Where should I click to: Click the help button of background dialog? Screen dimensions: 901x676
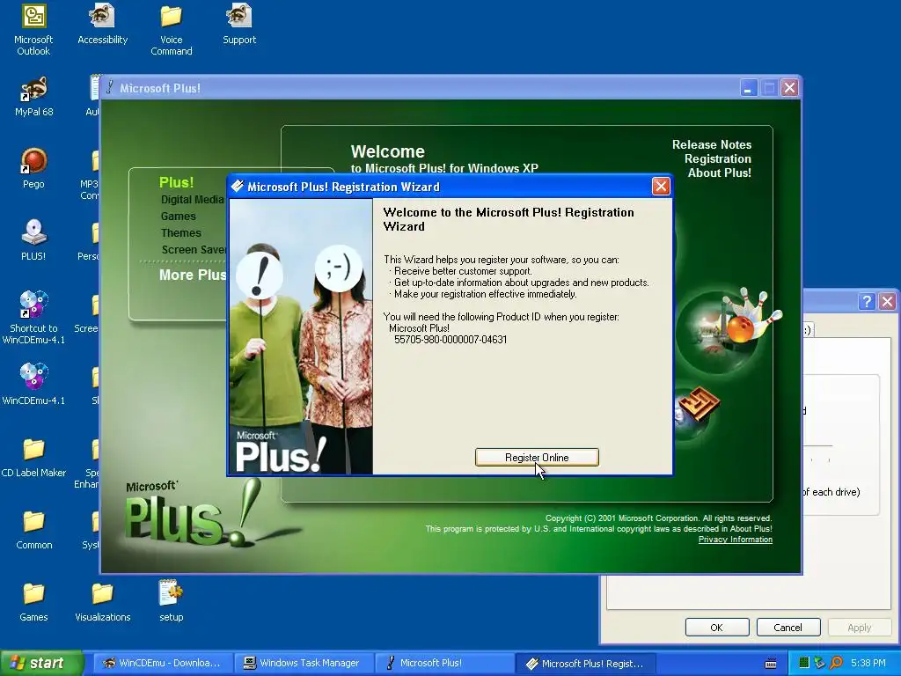pyautogui.click(x=867, y=301)
